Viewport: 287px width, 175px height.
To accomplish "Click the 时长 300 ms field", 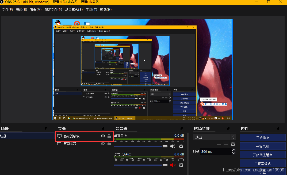I will [x=216, y=151].
